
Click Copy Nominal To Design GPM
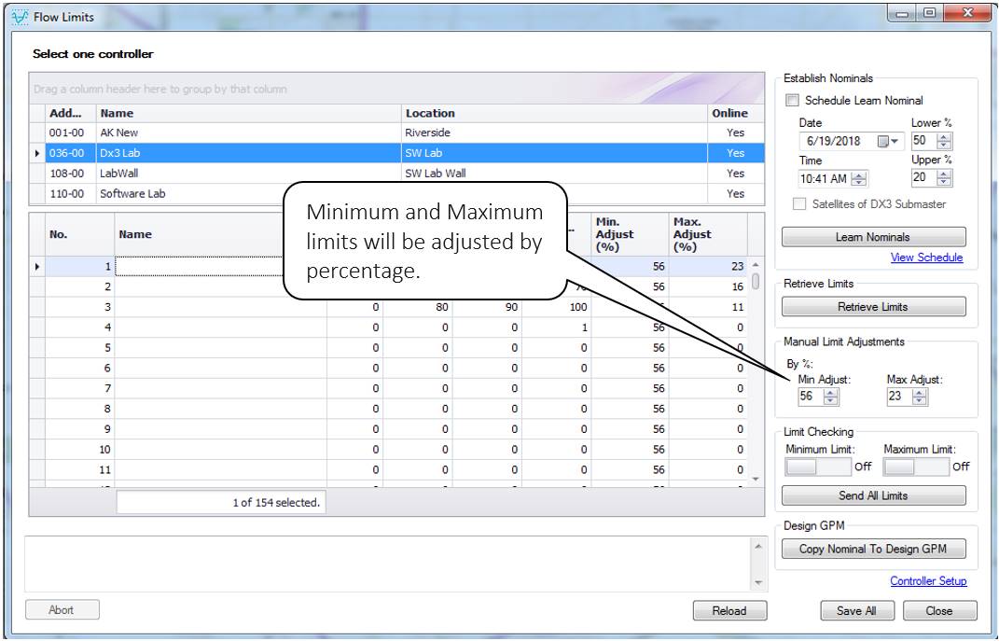[x=873, y=549]
